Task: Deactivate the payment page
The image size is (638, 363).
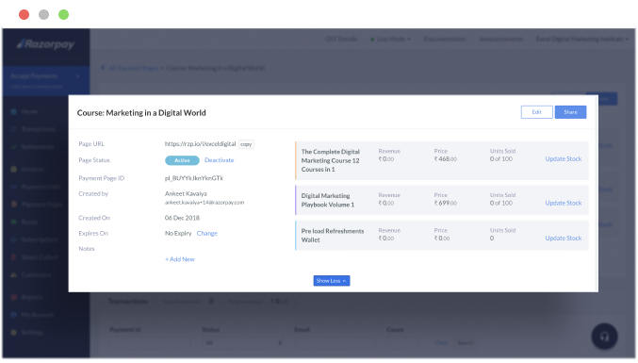Action: pos(220,160)
